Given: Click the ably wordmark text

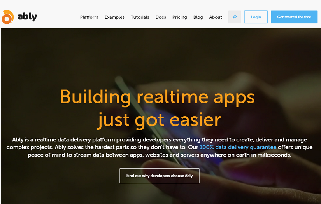Looking at the screenshot, I should click(x=27, y=17).
